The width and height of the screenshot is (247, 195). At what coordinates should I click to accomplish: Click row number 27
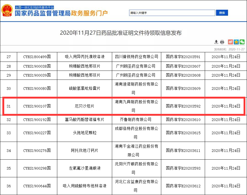tap(9, 57)
